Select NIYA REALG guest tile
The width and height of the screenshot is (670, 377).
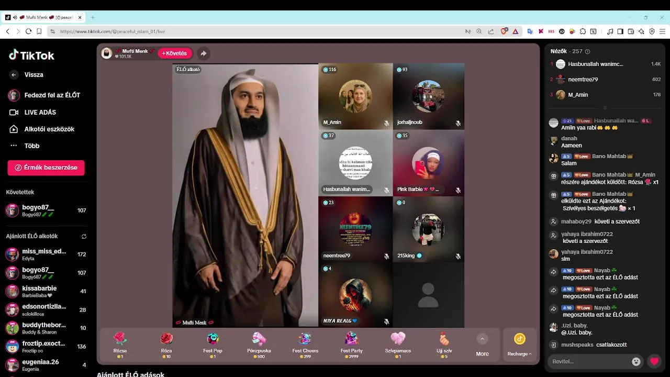tap(355, 295)
